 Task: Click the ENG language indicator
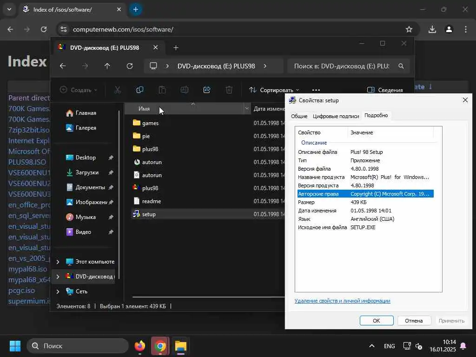click(x=389, y=346)
